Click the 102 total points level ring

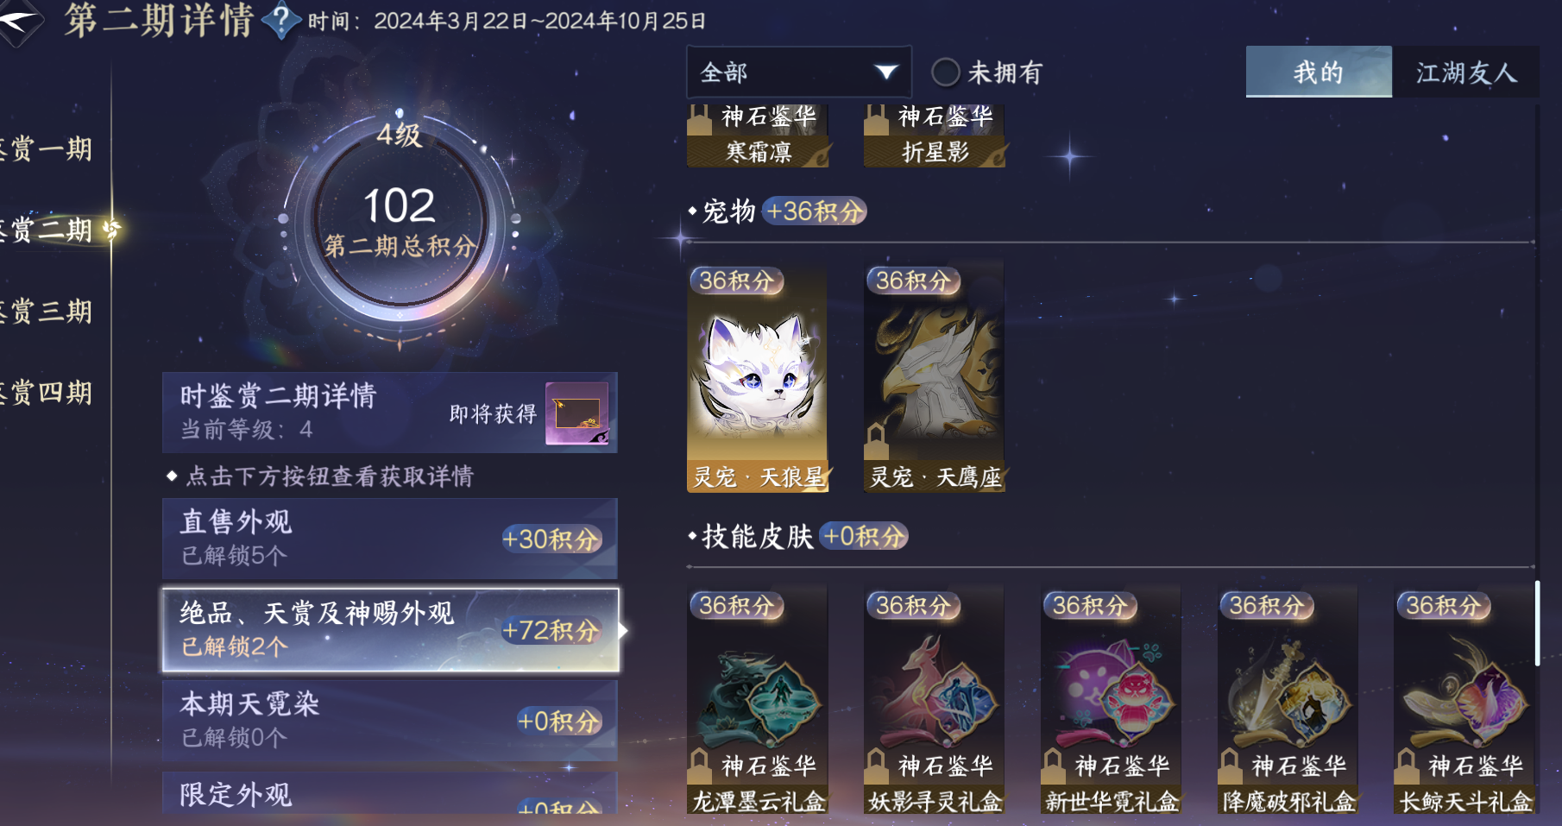(399, 220)
